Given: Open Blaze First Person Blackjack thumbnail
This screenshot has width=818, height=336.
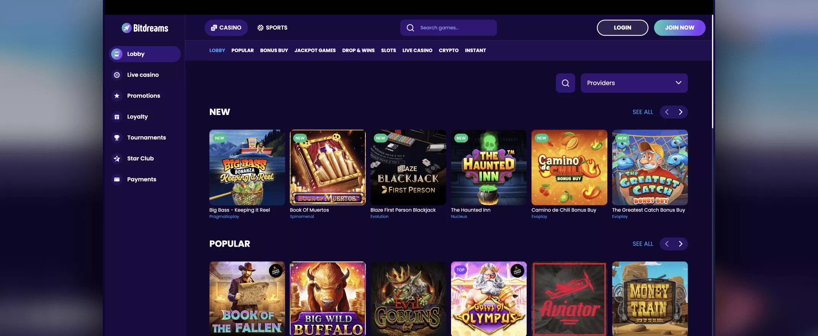Looking at the screenshot, I should [408, 168].
